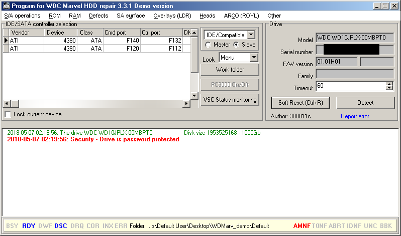
Task: Select controller row with Cmd port F140
Action: click(x=96, y=41)
